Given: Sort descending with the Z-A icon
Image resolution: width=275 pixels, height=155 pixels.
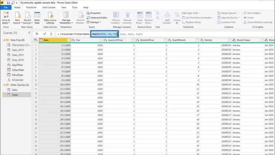Looking at the screenshot, I should point(158,18).
